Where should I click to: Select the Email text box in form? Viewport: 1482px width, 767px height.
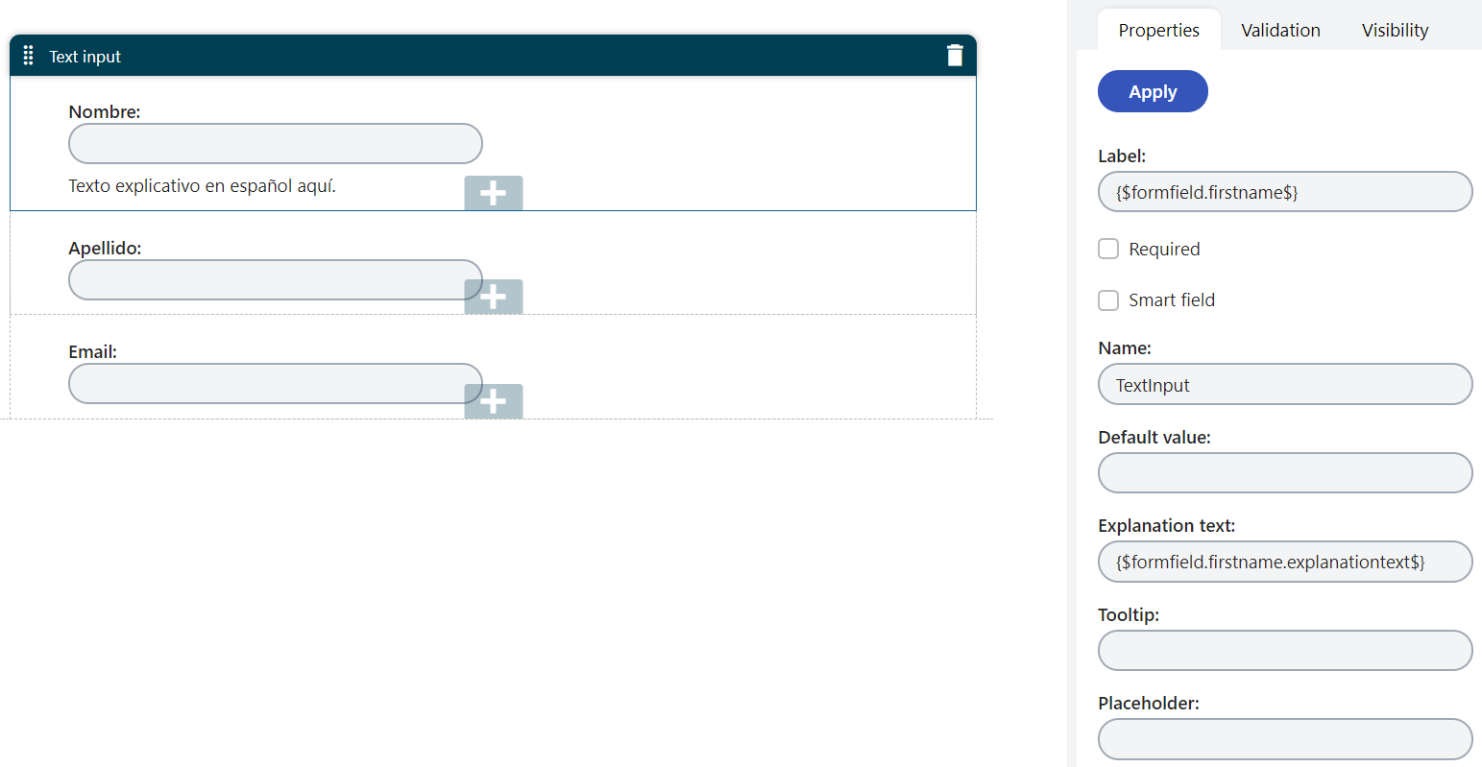276,383
